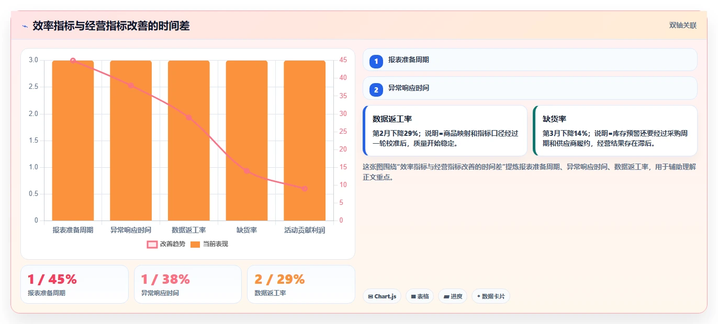The height and width of the screenshot is (324, 718).
Task: Select the 报表准备周期 orange bar
Action: click(73, 140)
